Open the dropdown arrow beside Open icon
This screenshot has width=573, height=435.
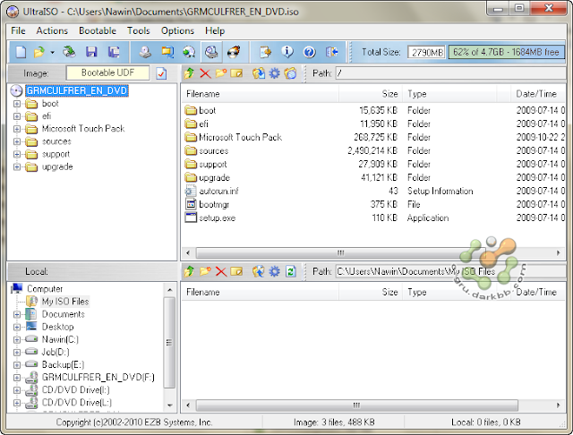tap(52, 53)
